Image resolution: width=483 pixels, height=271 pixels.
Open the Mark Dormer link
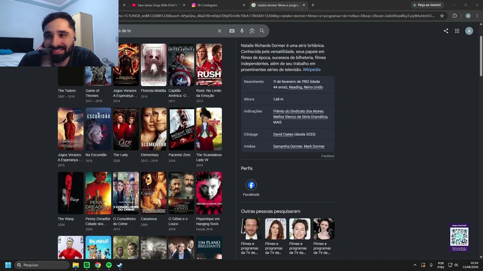tap(314, 146)
